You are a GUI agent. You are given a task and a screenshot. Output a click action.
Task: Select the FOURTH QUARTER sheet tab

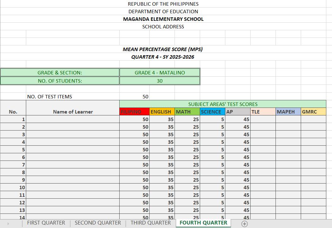[203, 223]
